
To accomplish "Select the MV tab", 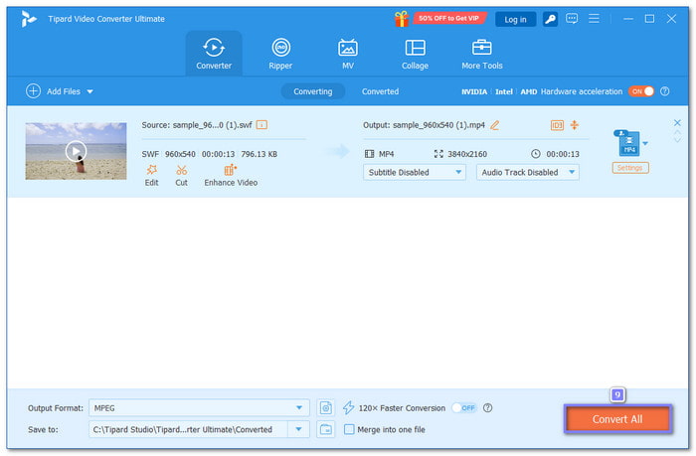I will pos(347,54).
